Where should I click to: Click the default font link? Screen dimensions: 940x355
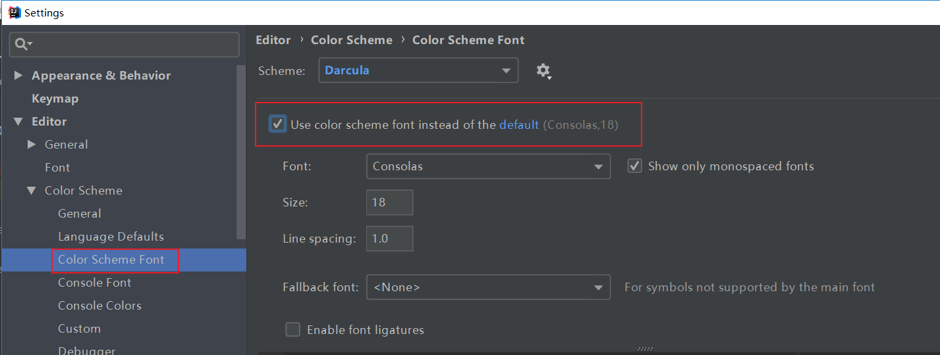coord(519,124)
